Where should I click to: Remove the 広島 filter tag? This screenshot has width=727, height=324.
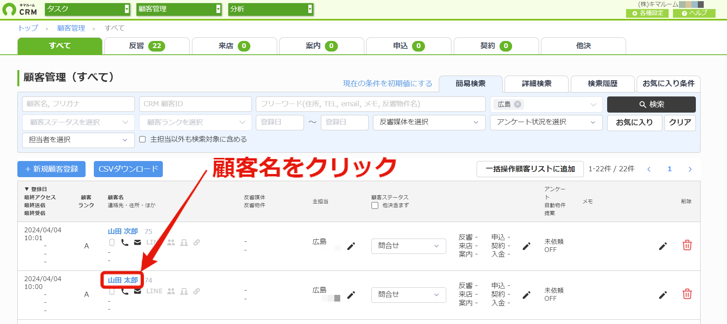tap(518, 104)
